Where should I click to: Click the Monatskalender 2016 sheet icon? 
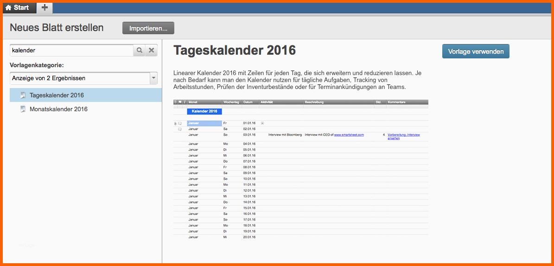tap(23, 109)
